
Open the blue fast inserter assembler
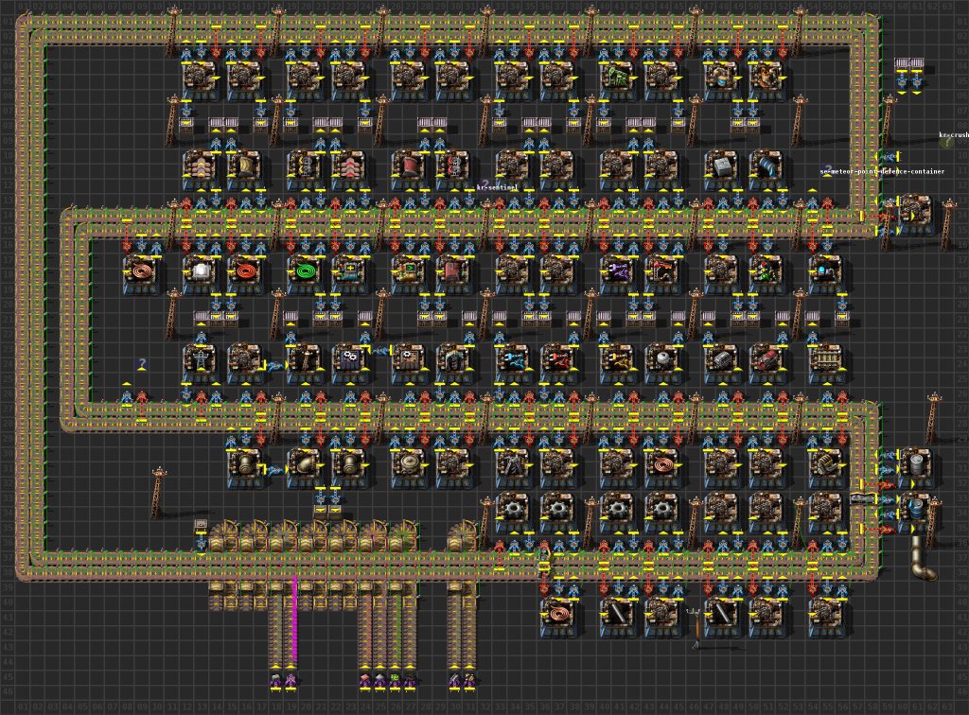click(x=513, y=362)
